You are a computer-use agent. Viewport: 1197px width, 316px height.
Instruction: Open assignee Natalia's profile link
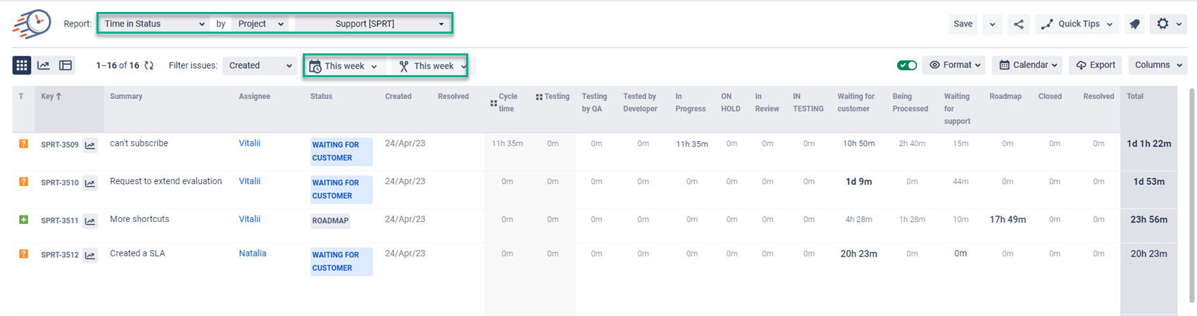tap(252, 254)
